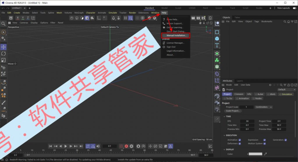Select the Scale tool in left toolbar
The image size is (298, 162).
click(3, 60)
